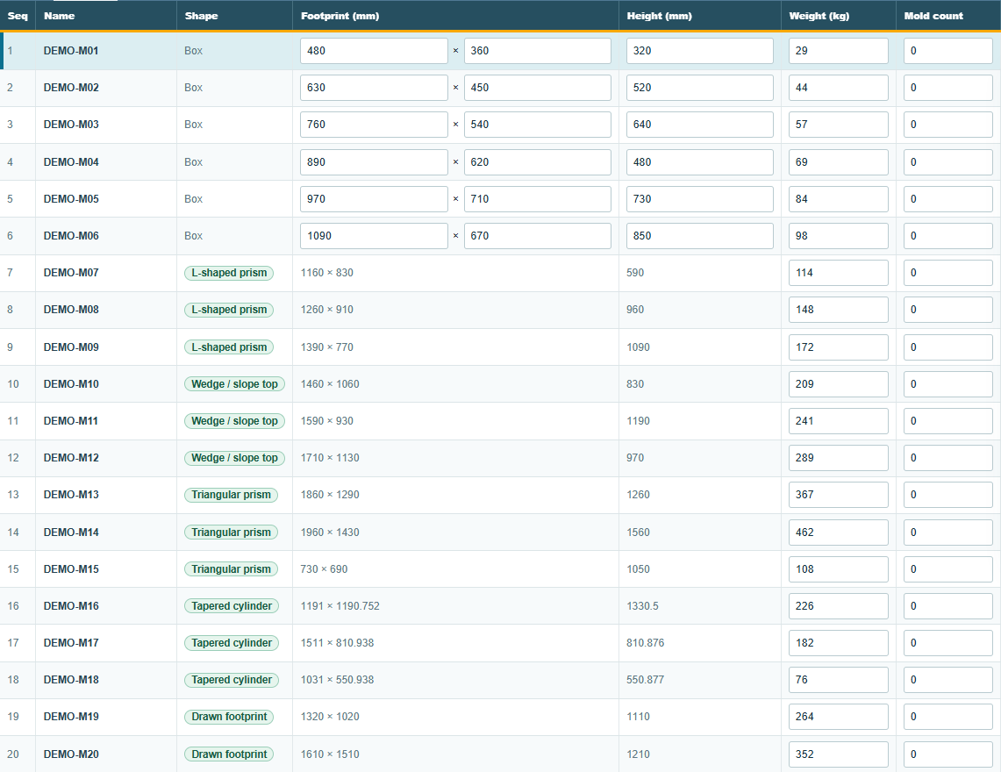
Task: Edit weight 98 for DEMO-M06
Action: [838, 236]
